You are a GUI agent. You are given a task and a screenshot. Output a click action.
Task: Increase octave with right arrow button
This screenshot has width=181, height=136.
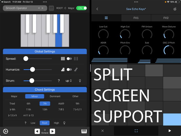pos(52,131)
